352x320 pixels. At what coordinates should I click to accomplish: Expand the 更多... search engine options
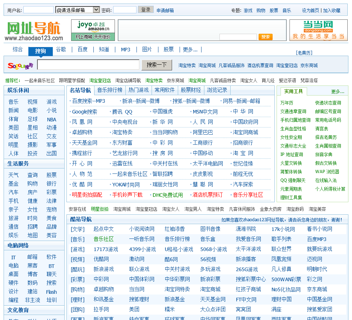click(x=190, y=50)
